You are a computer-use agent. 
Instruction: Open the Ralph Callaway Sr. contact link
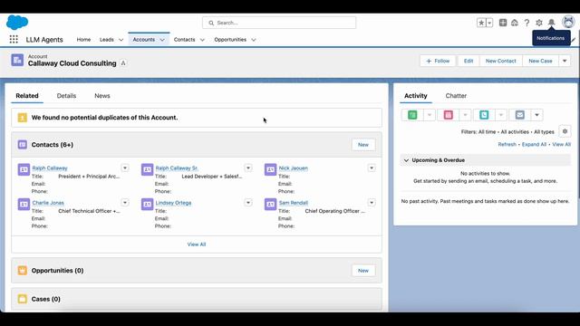(x=177, y=168)
